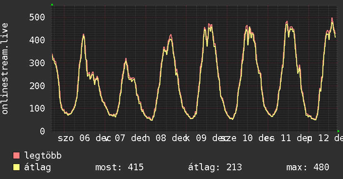The image size is (343, 179).
Task: Click the y-axis label 200
Action: tap(37, 86)
